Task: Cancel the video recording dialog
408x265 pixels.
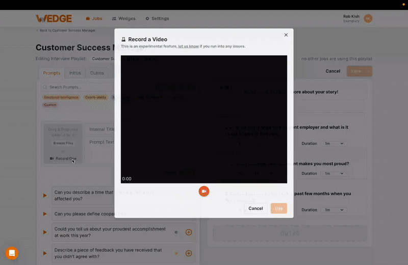Action: point(256,208)
